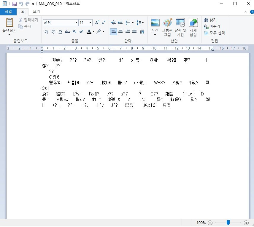Image resolution: width=254 pixels, height=227 pixels.
Task: Shrink font size with small A icon
Action: coord(104,23)
